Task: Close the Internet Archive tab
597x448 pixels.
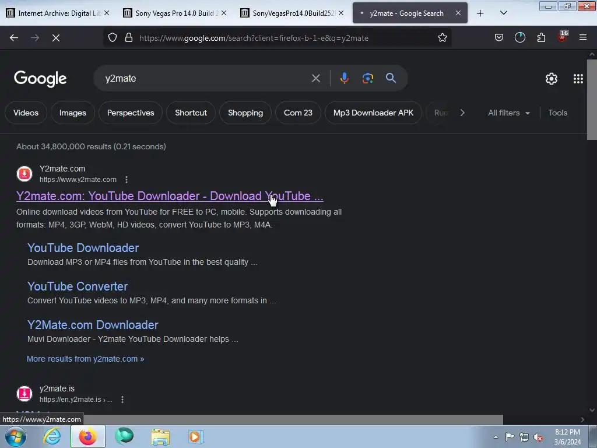Action: click(107, 13)
